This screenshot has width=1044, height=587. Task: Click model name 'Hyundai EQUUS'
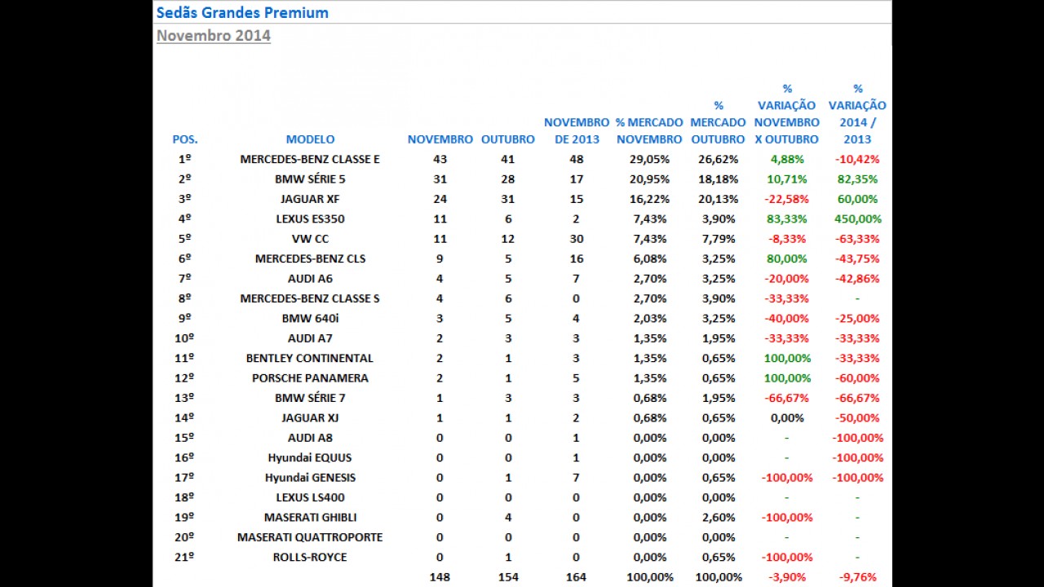pos(310,458)
